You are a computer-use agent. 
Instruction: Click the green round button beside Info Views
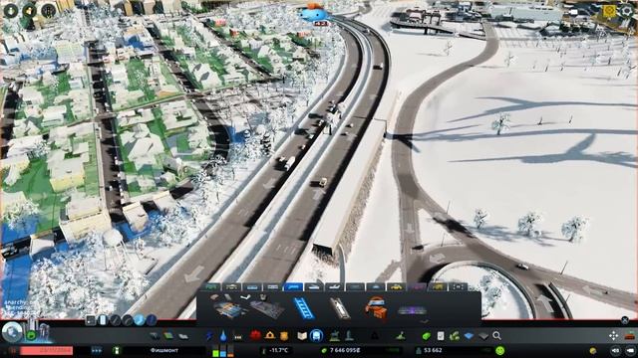point(31,336)
